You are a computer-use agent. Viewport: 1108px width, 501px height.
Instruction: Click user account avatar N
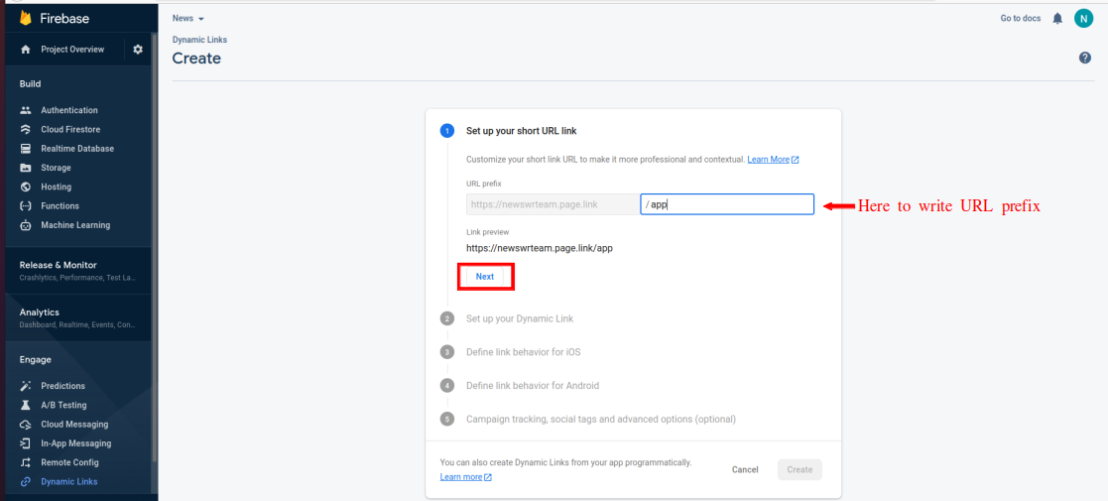tap(1083, 19)
